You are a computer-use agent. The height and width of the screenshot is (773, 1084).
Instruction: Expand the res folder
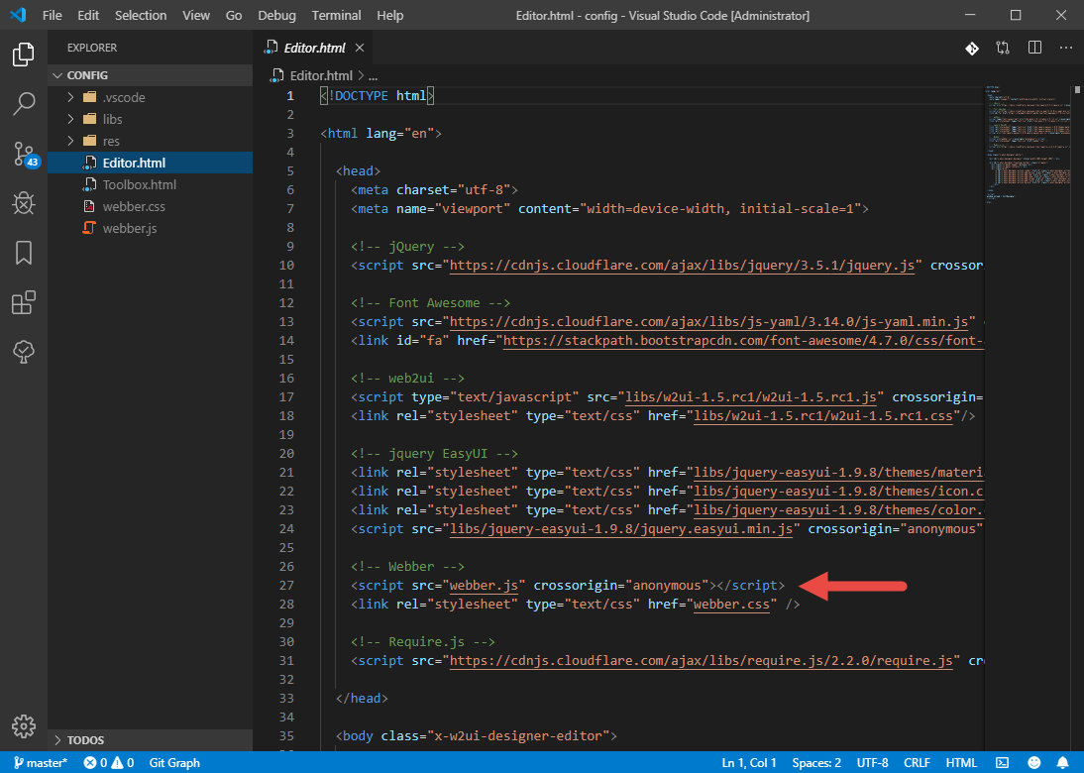point(150,141)
